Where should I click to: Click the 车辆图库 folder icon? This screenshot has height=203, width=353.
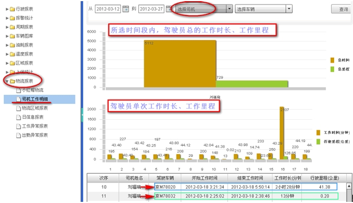click(12, 36)
